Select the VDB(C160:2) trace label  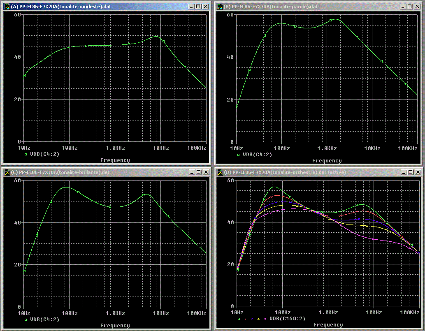click(x=287, y=319)
